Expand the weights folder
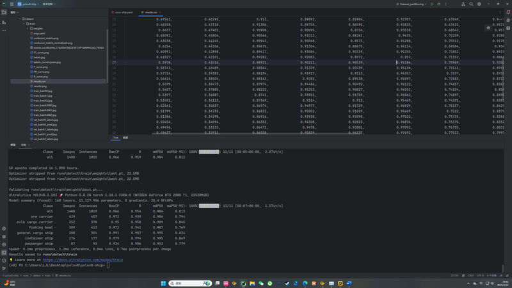Screen dimensions: 512x288 (28, 28)
